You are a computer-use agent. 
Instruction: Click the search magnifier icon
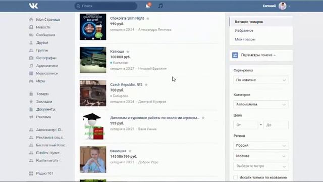(x=78, y=6)
